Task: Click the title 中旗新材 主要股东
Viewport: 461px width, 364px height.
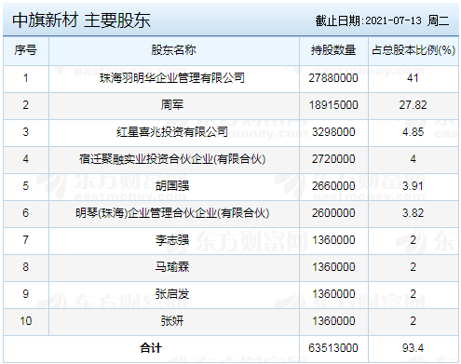Action: [81, 20]
